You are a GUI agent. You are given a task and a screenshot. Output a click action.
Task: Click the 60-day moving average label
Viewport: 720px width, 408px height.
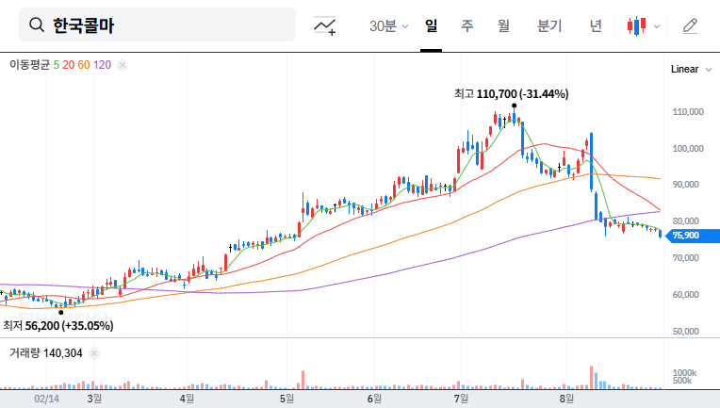coord(84,65)
